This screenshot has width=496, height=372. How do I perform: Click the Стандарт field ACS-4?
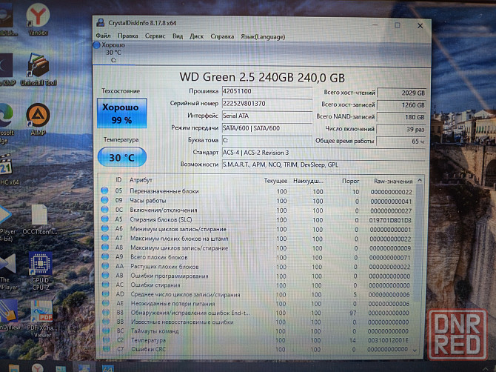pos(324,153)
